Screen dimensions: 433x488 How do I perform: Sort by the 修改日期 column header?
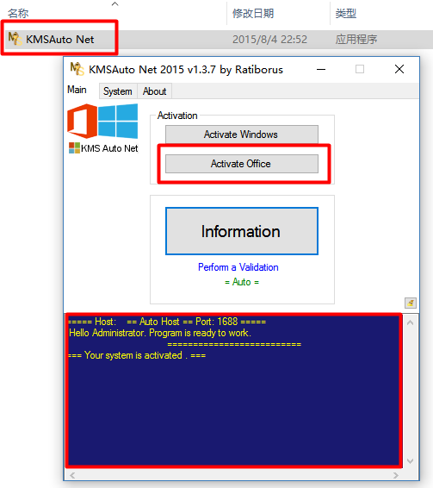[253, 14]
